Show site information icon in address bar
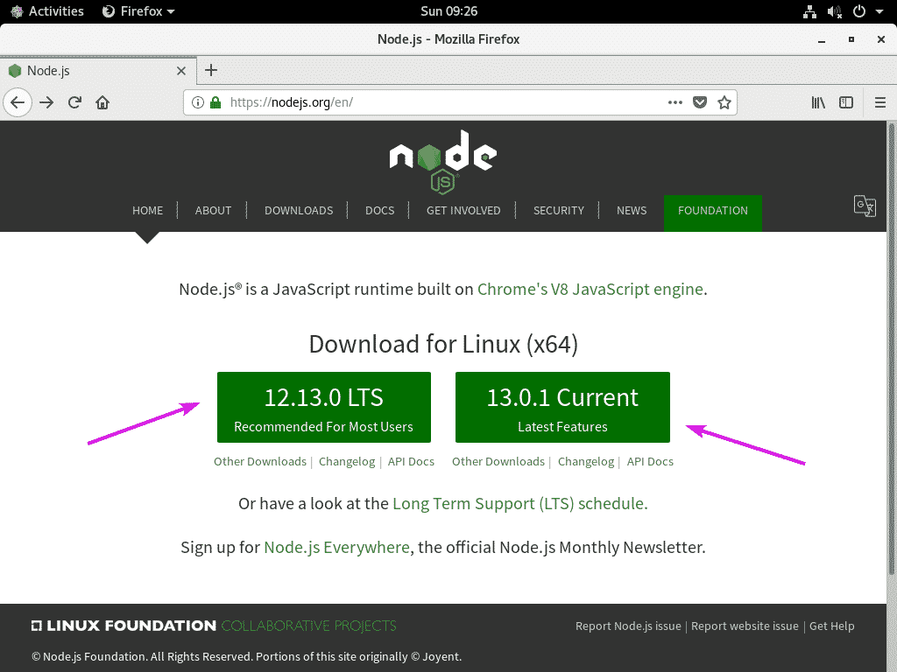897x672 pixels. [197, 103]
